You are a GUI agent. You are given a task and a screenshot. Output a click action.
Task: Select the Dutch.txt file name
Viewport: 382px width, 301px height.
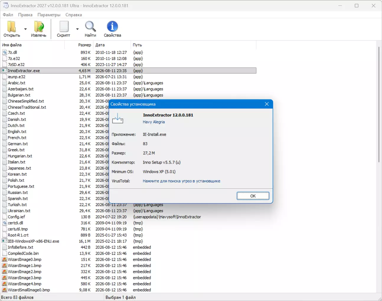tap(16, 125)
